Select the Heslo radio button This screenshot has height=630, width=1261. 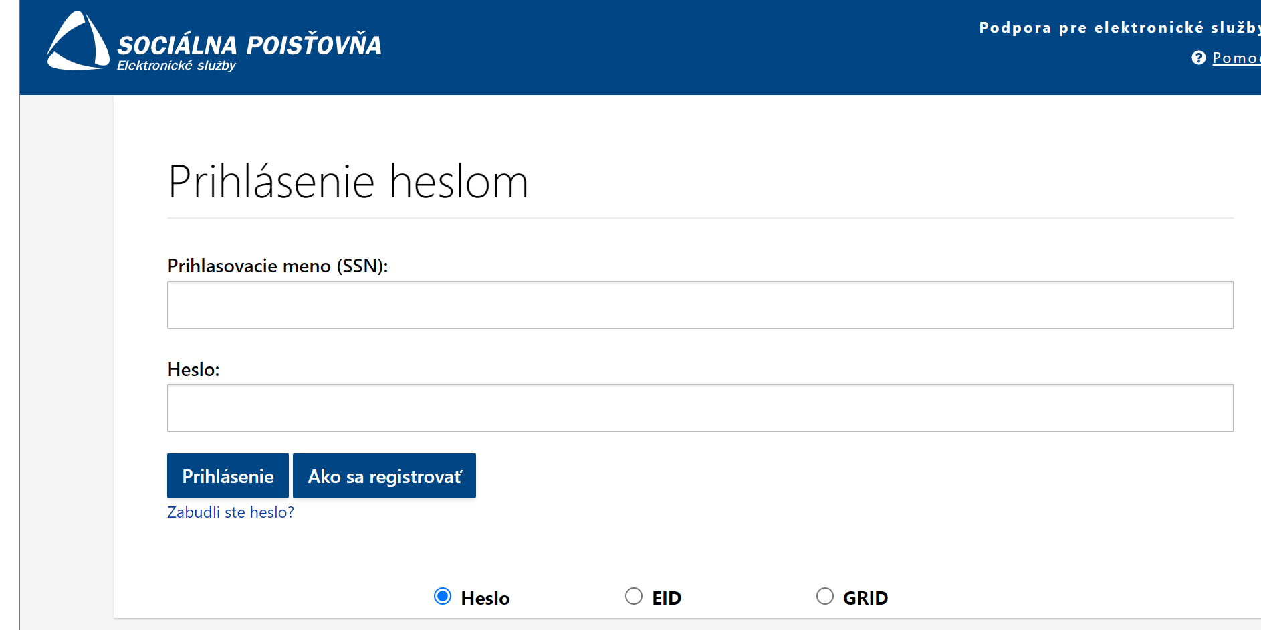pos(443,596)
